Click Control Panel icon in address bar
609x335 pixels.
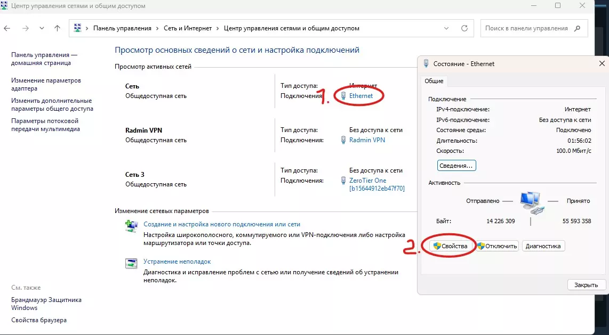click(x=77, y=28)
